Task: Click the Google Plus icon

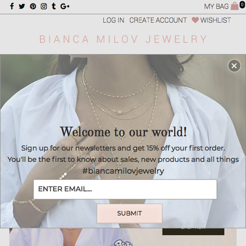Action: pyautogui.click(x=65, y=6)
